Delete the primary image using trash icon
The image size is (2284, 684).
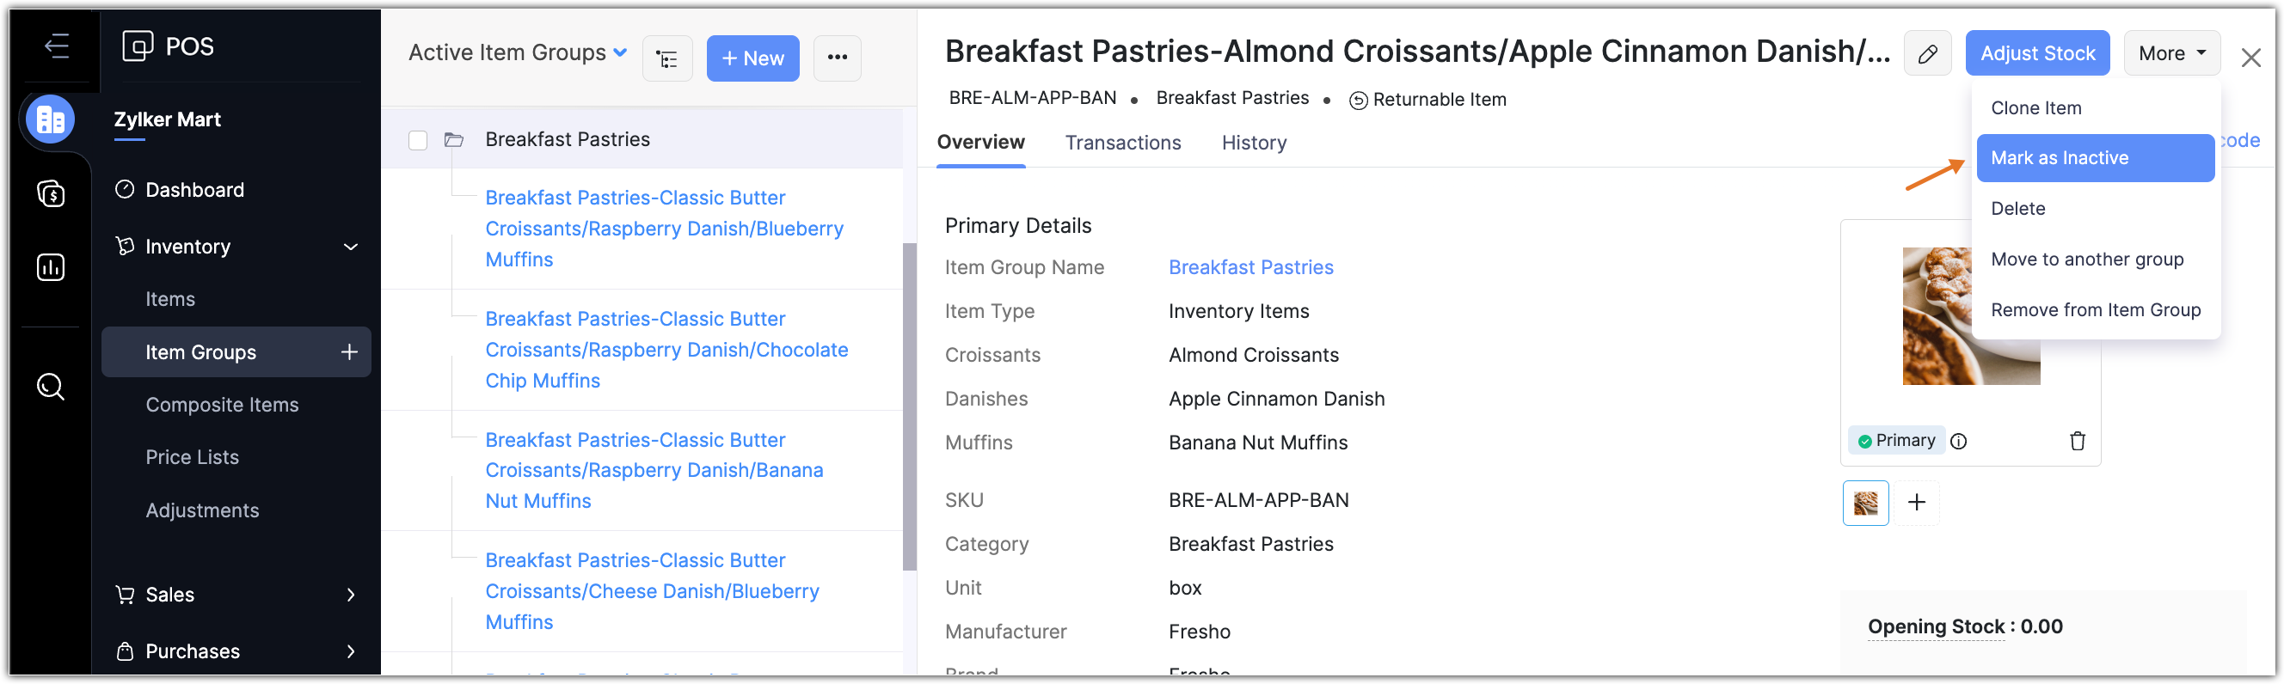pyautogui.click(x=2077, y=440)
